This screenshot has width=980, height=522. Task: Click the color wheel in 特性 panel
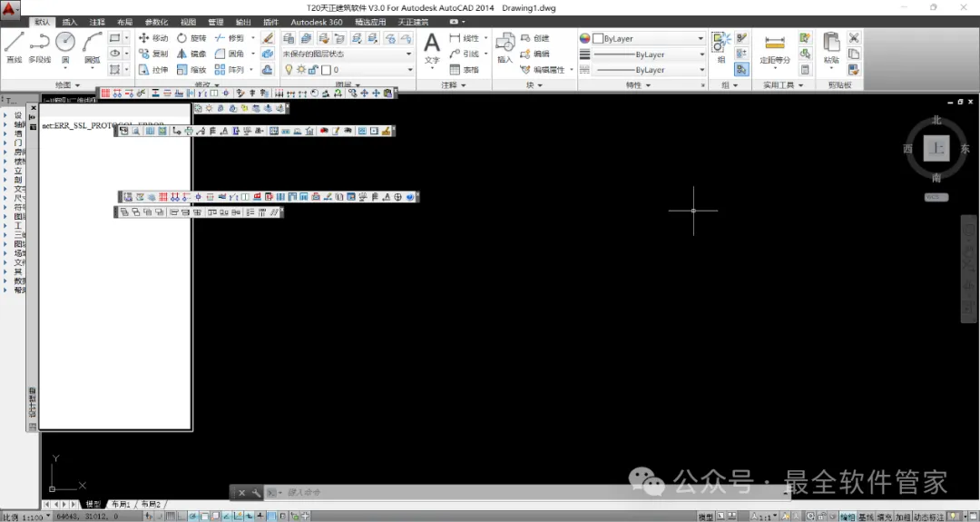[584, 38]
